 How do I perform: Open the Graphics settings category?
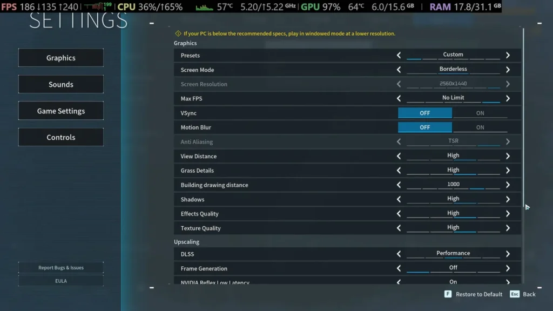pyautogui.click(x=60, y=58)
